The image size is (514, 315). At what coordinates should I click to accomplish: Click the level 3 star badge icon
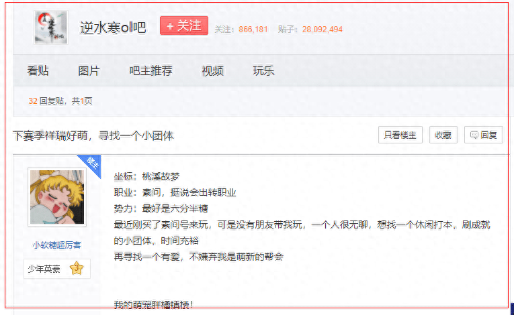point(76,269)
